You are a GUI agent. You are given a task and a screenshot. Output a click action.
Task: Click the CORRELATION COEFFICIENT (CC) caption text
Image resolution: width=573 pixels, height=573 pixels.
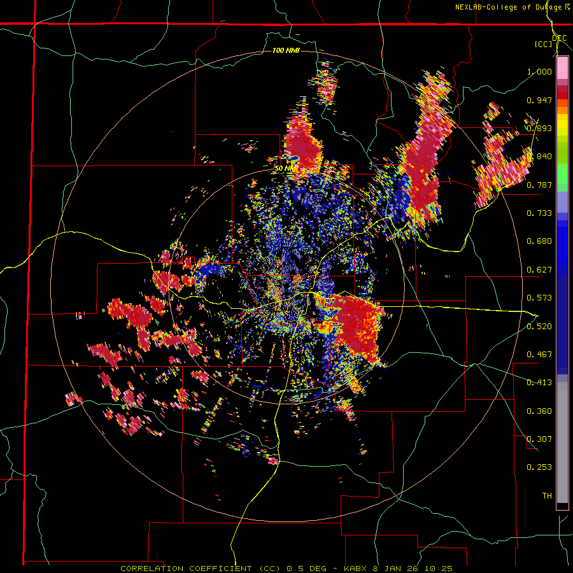click(x=202, y=569)
